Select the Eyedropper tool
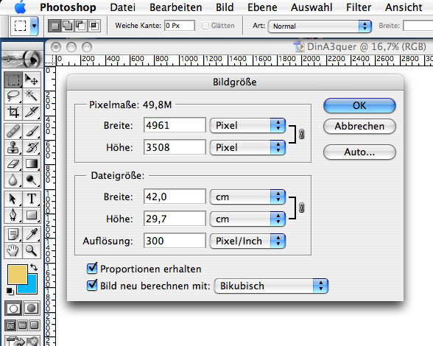 click(x=31, y=234)
